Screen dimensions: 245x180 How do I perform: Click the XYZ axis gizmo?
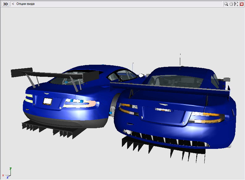pyautogui.click(x=7, y=173)
